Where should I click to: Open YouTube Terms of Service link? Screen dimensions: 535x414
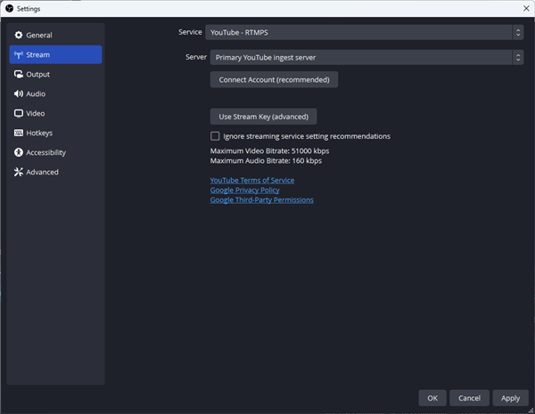coord(251,180)
